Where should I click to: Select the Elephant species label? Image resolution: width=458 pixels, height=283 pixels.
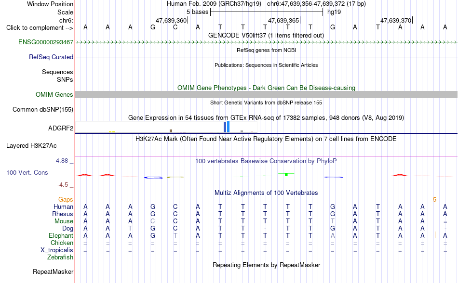click(x=61, y=235)
